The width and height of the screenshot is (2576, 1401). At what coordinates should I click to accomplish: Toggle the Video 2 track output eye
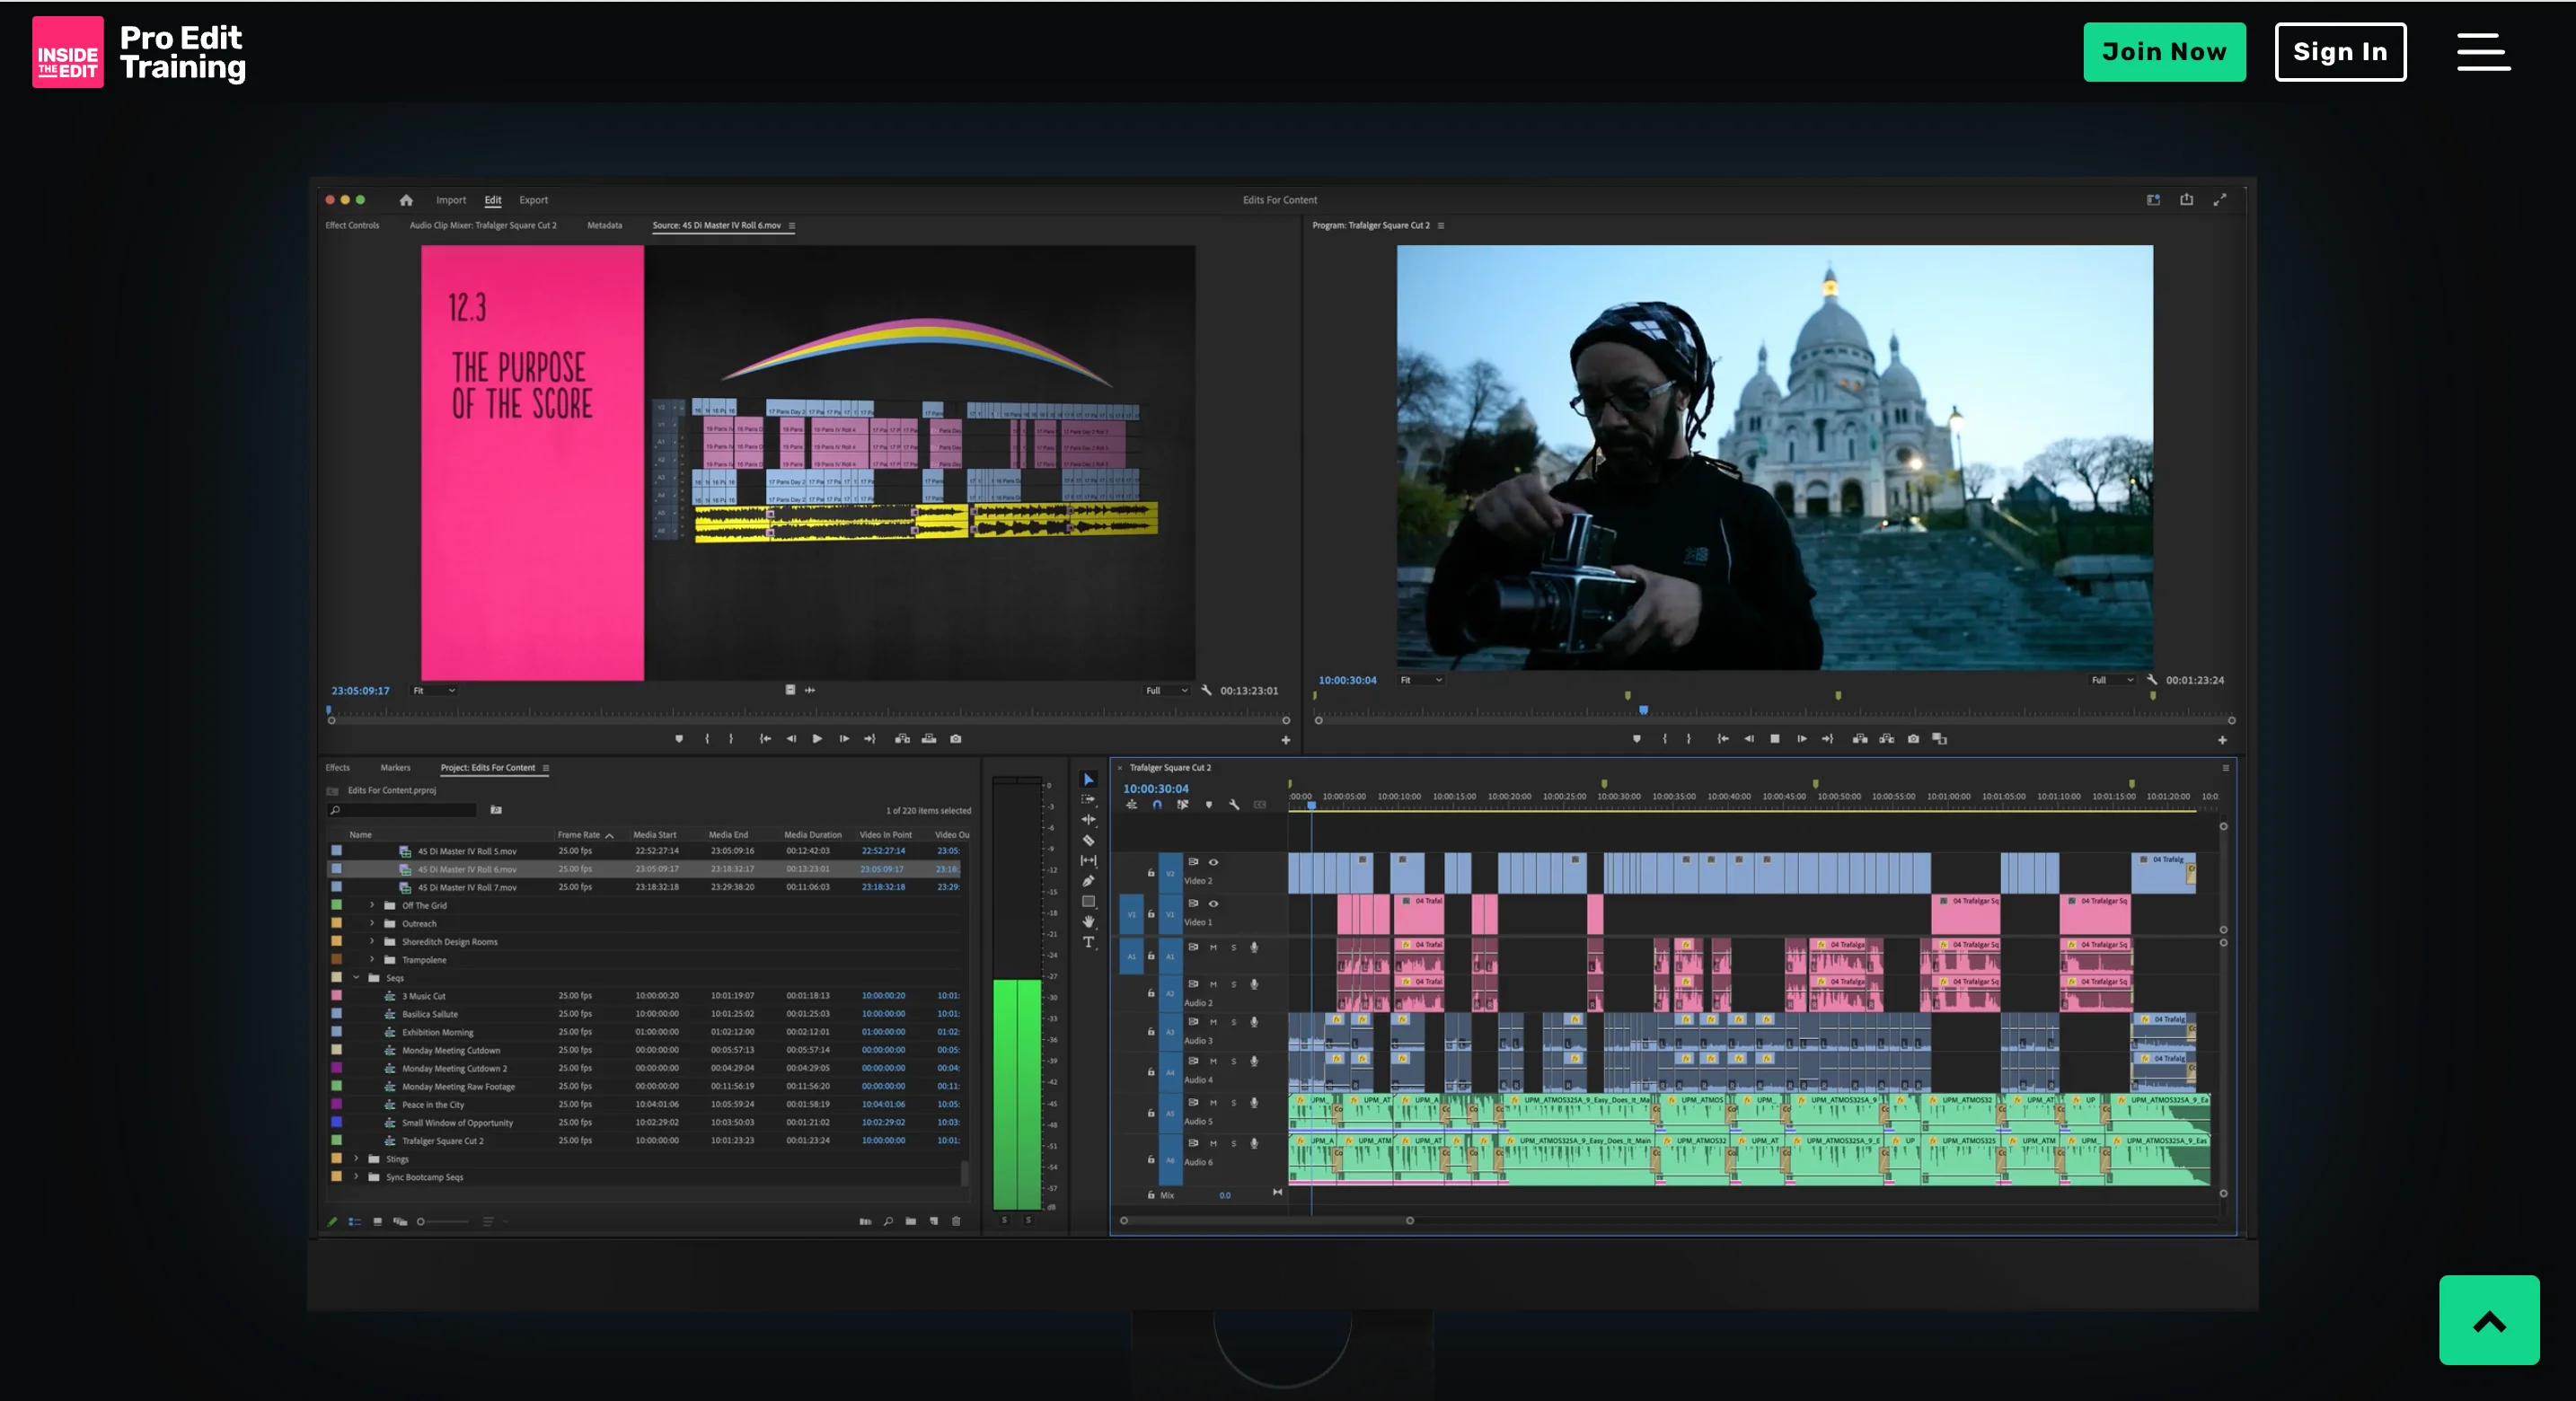point(1215,862)
